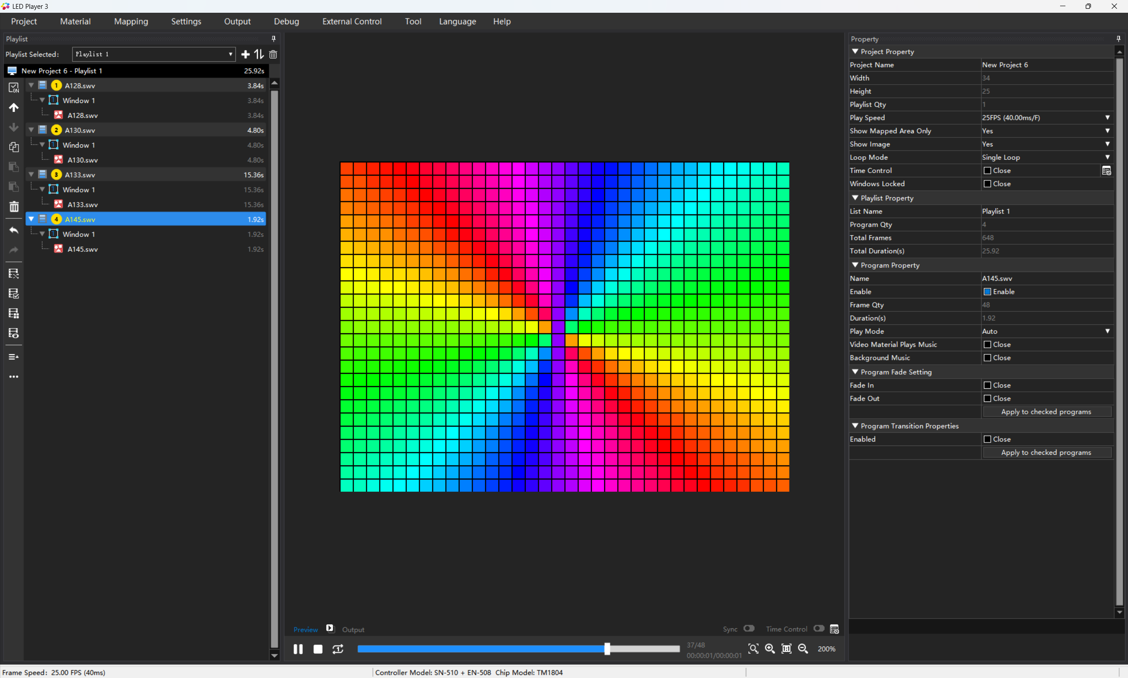This screenshot has width=1128, height=678.
Task: Click the shuffle programs film icon
Action: coord(14,274)
